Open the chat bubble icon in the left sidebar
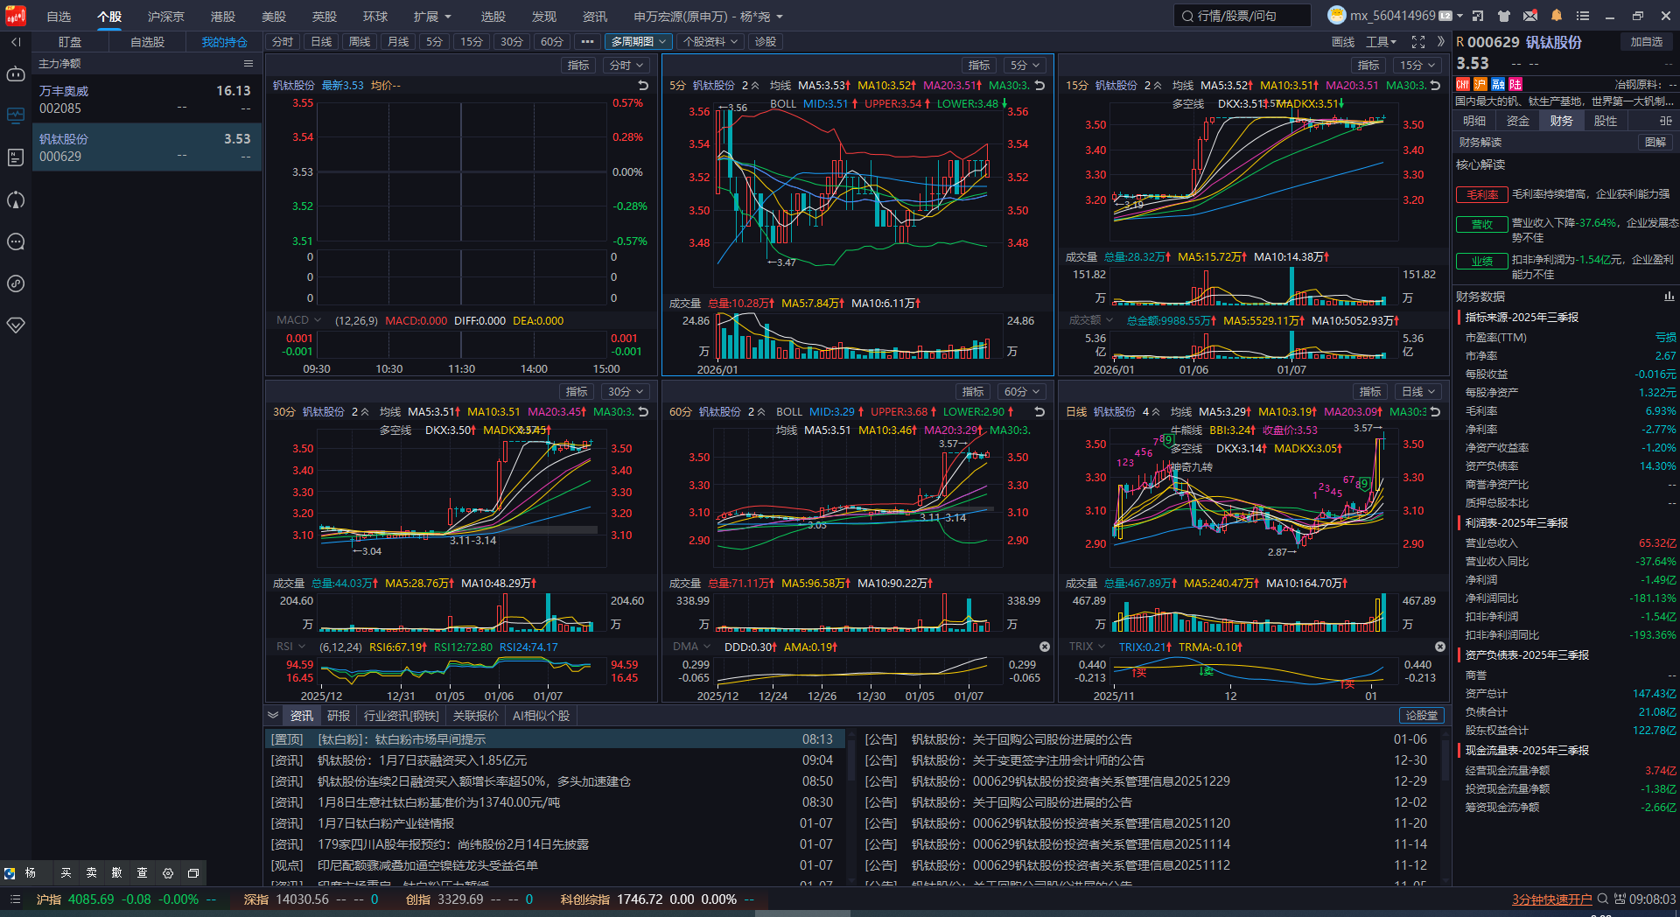The height and width of the screenshot is (917, 1680). pos(16,241)
